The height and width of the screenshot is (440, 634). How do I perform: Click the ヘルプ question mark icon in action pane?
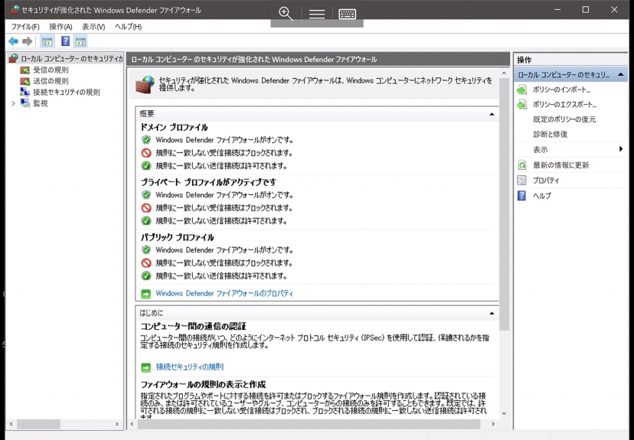pos(522,196)
